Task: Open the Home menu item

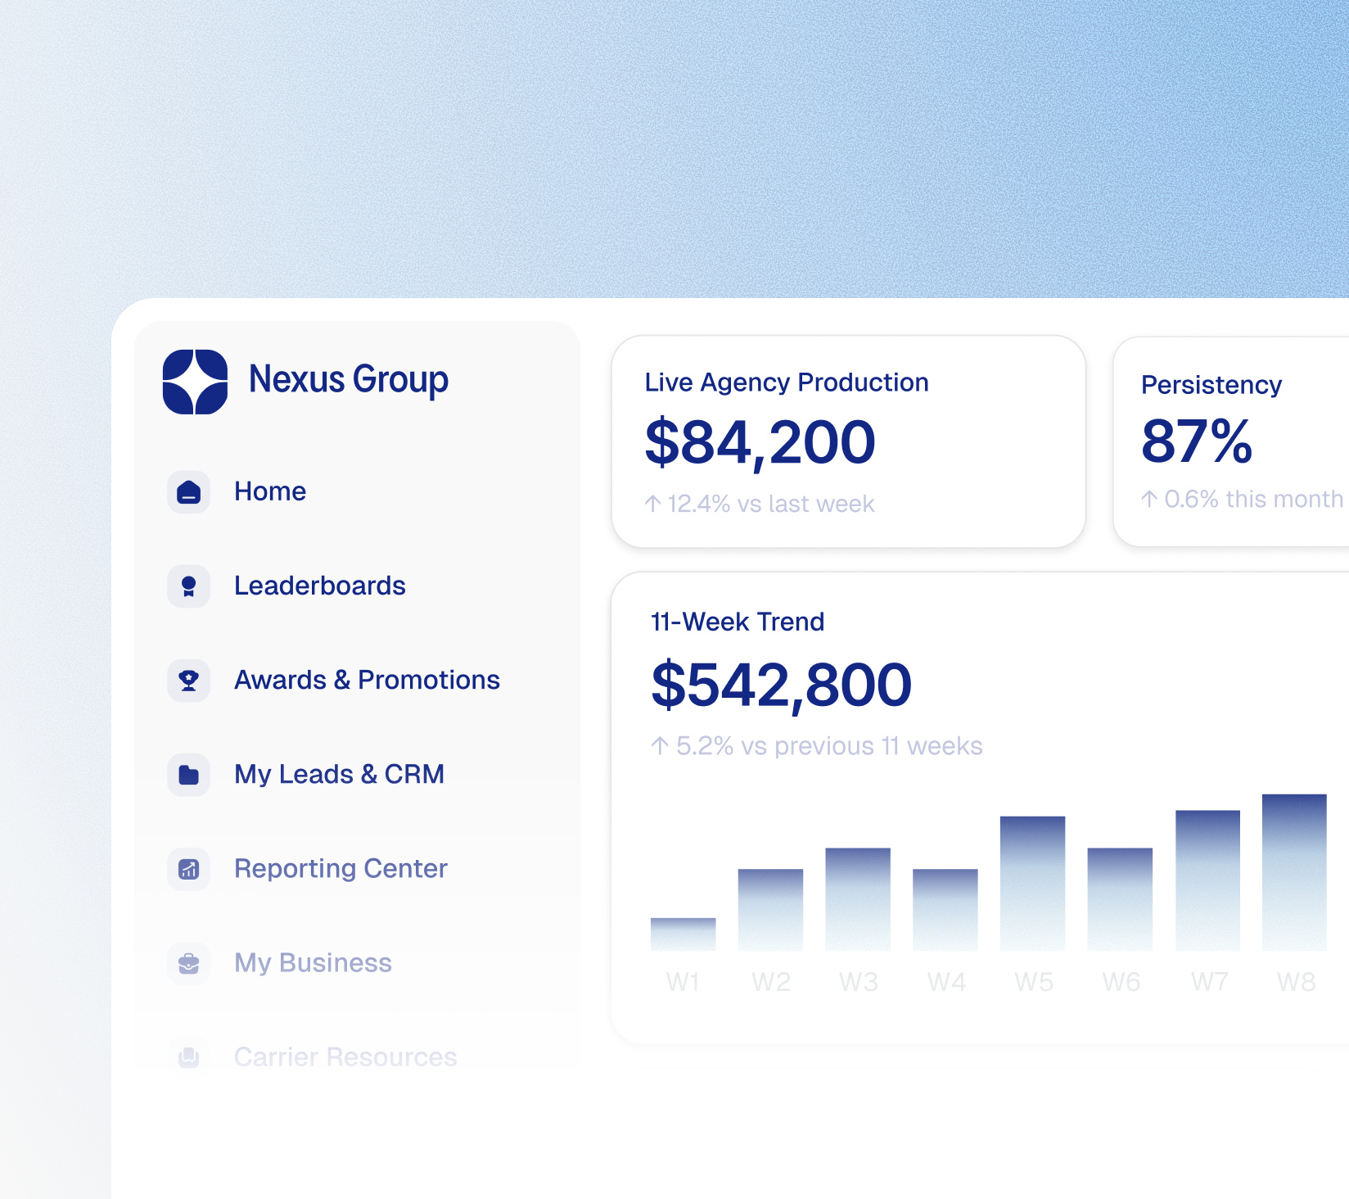Action: point(270,491)
